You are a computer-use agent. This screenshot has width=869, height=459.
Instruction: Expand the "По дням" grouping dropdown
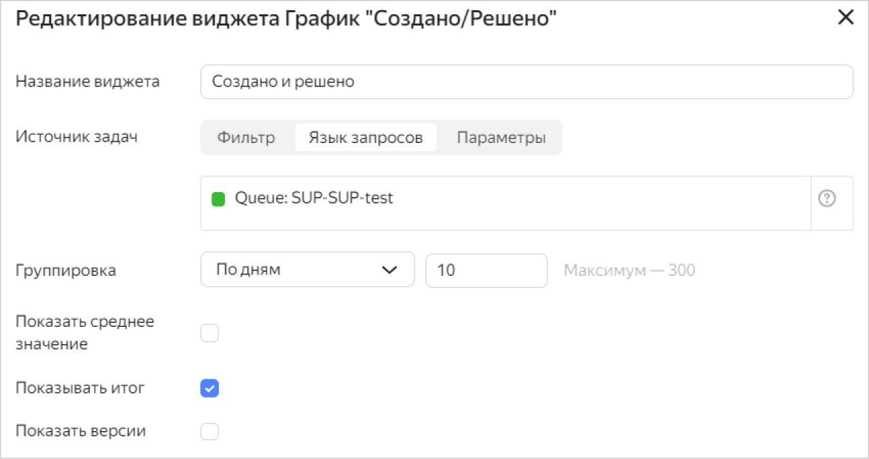[x=307, y=270]
